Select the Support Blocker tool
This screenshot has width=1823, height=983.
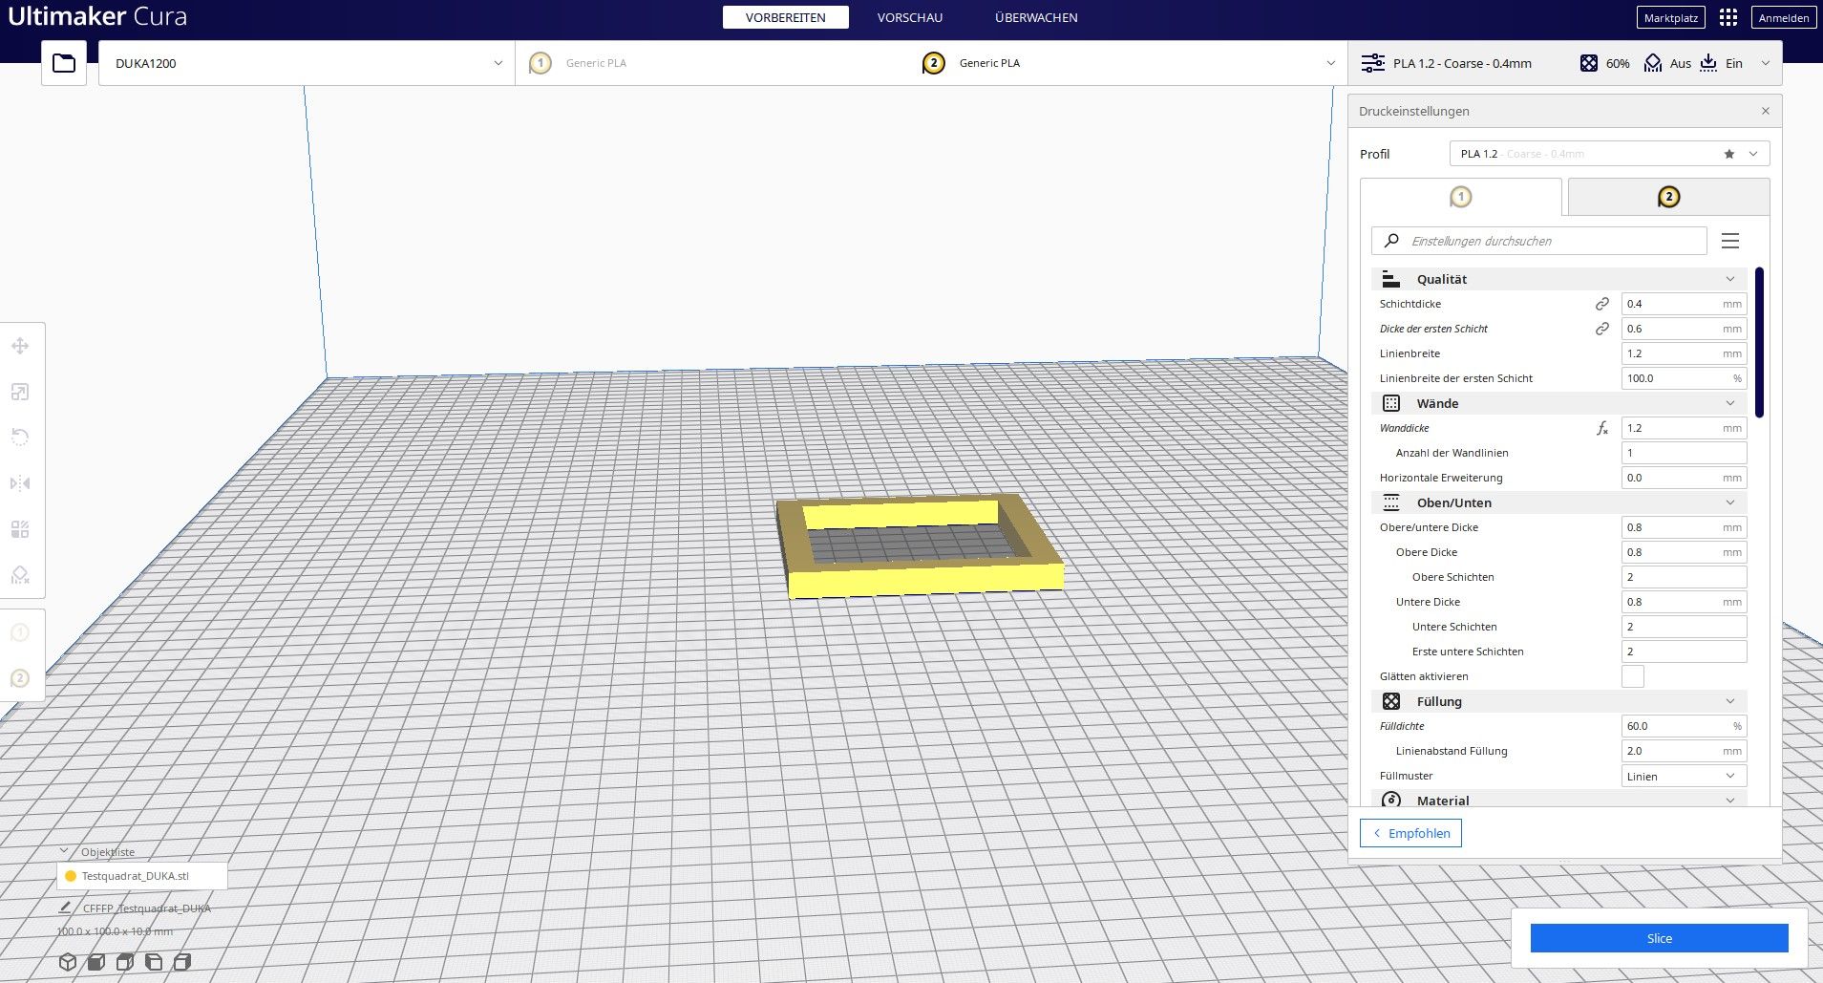(x=20, y=575)
